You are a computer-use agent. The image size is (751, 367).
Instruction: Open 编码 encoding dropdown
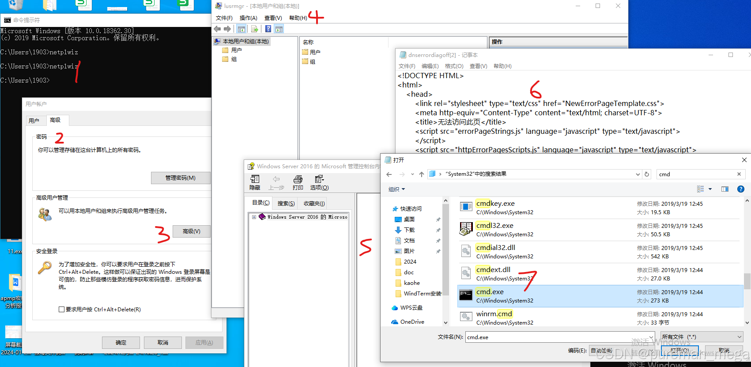pos(623,351)
